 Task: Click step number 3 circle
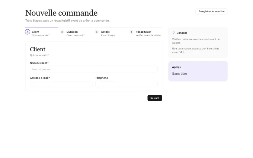[97, 32]
